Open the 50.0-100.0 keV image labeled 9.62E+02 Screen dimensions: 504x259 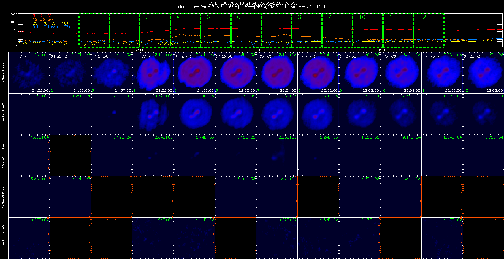(x=277, y=238)
